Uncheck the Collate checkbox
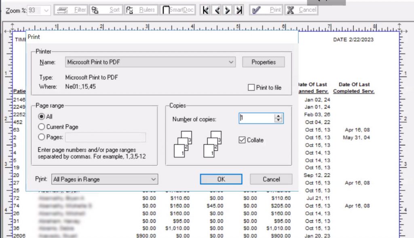 click(242, 140)
